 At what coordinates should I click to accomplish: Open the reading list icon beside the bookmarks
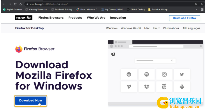click(202, 9)
